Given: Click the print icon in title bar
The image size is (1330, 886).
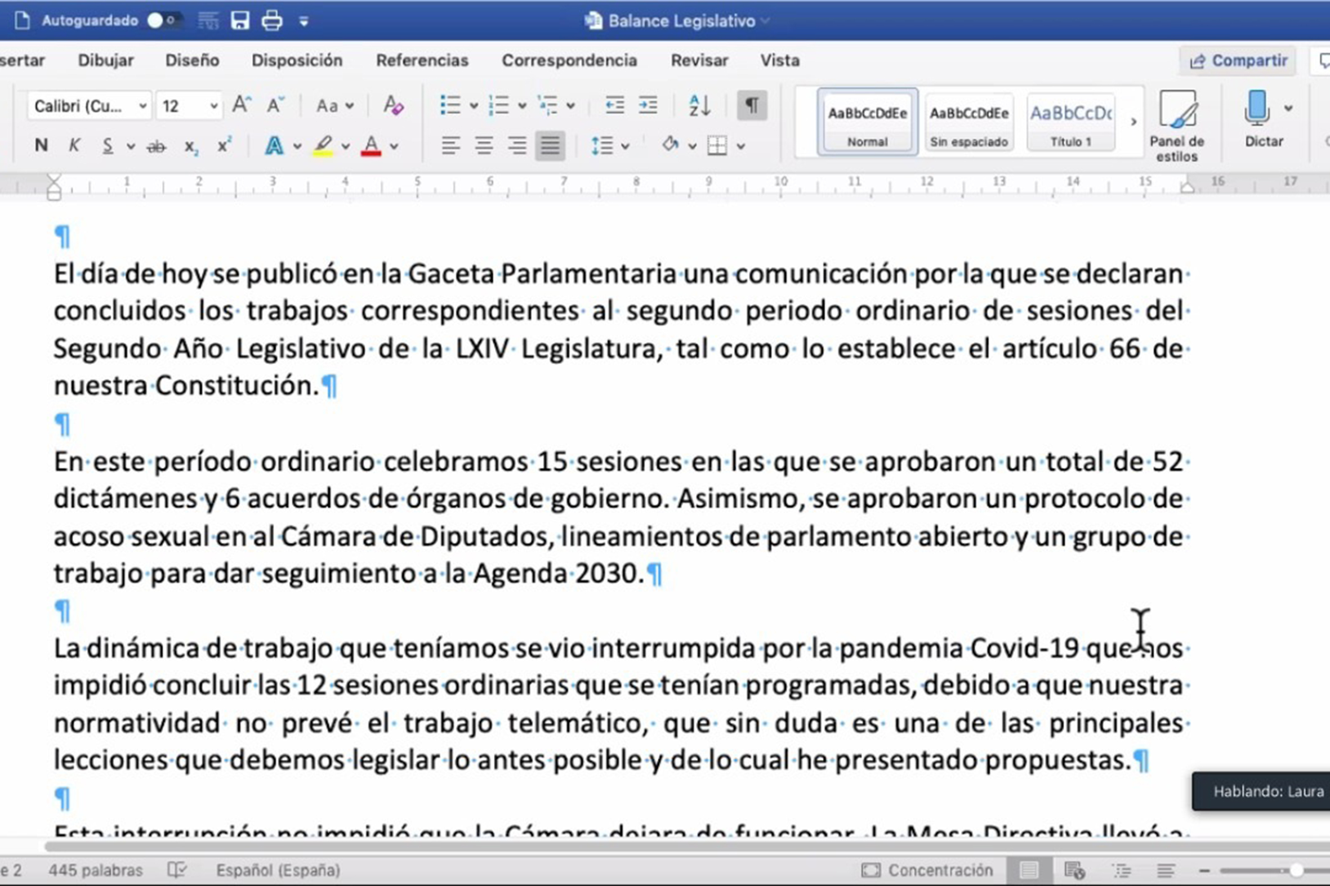Looking at the screenshot, I should [x=272, y=21].
